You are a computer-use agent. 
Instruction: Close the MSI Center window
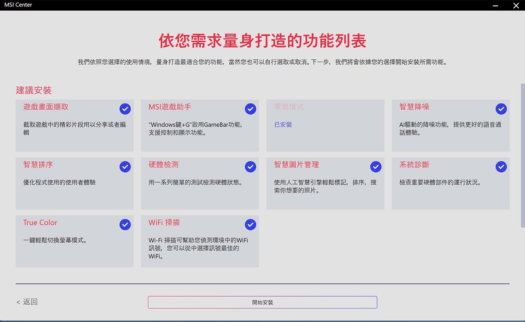coord(516,5)
